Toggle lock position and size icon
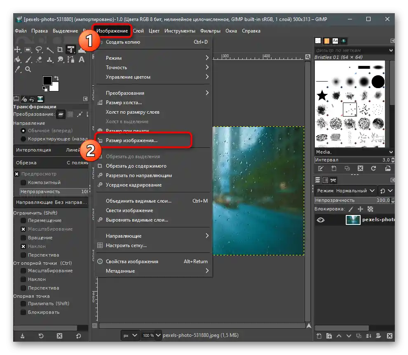Screen dimensions: 408x355 coord(360,209)
